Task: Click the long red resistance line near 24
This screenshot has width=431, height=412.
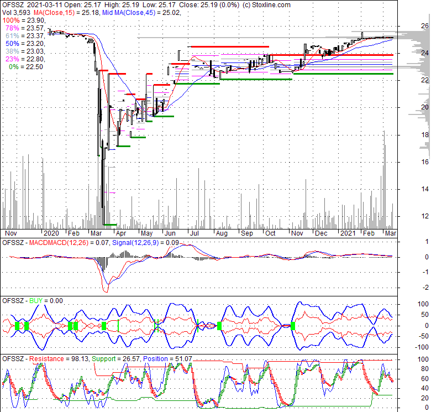Action: click(332, 55)
